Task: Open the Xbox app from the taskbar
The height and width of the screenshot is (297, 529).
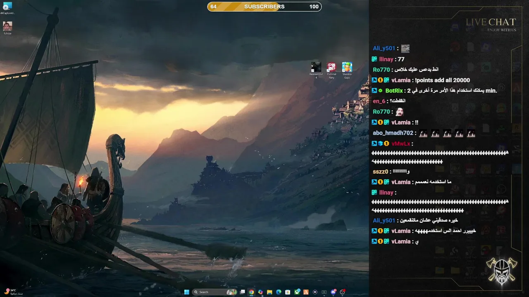Action: tap(297, 292)
